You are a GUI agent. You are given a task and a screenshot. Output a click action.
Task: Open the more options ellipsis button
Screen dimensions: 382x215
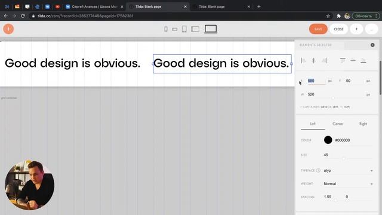tap(371, 29)
